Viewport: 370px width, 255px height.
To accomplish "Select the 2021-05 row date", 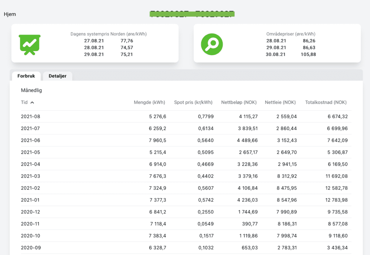I will click(x=30, y=152).
